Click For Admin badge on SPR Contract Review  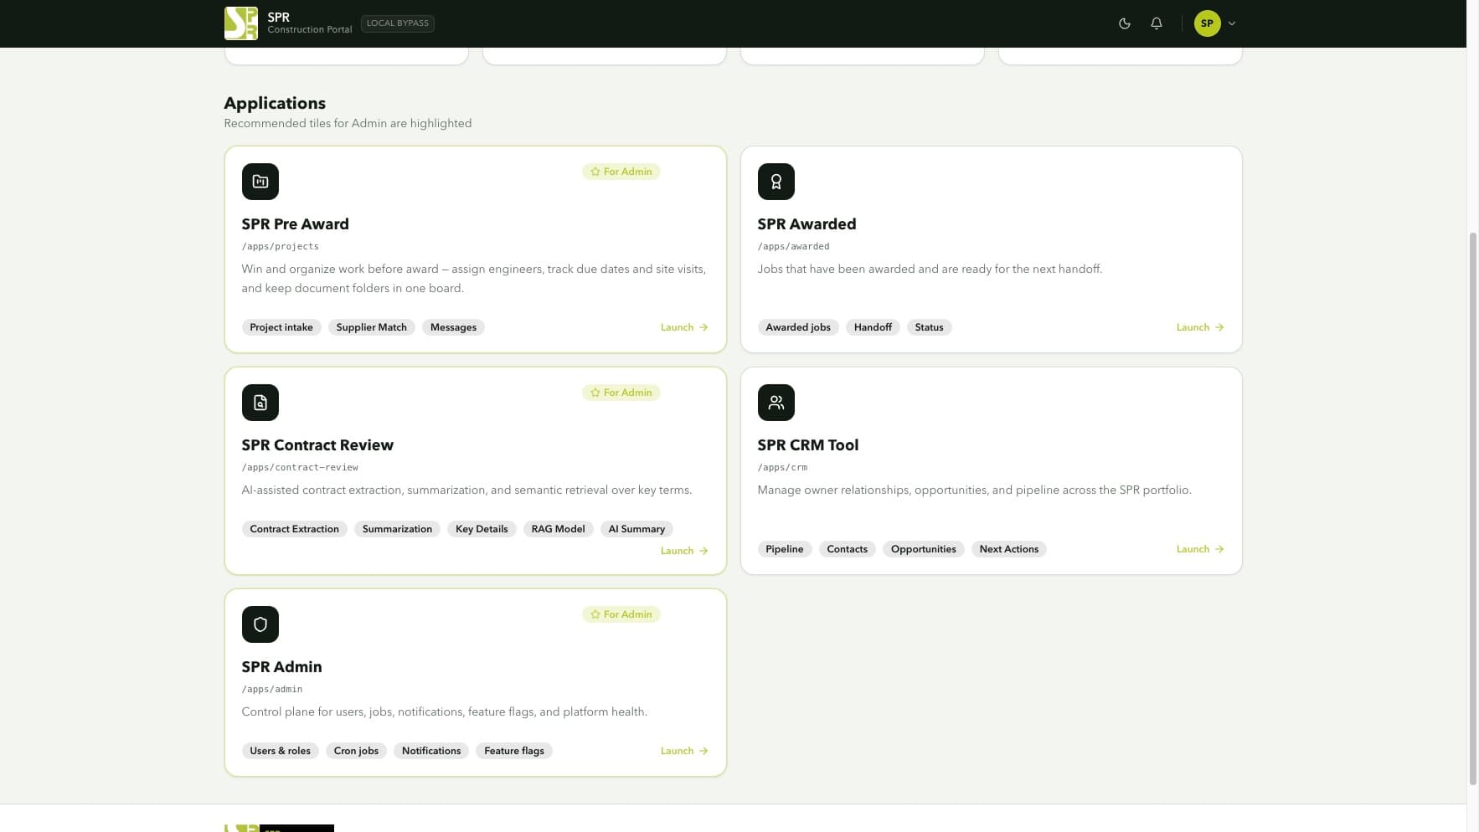click(x=621, y=393)
